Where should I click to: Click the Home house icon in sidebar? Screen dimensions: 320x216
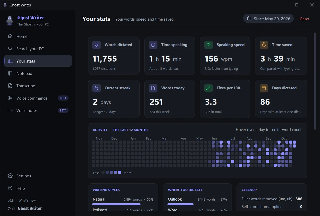coord(10,36)
